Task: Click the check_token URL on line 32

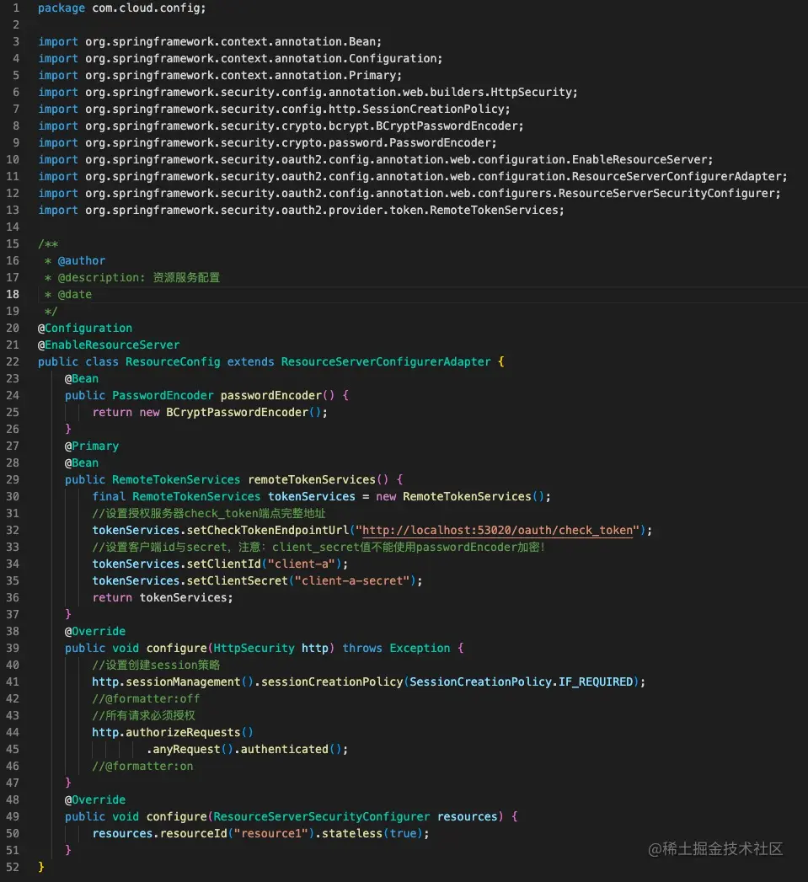Action: pos(497,531)
